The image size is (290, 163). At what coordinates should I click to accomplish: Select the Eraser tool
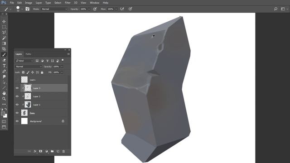click(x=4, y=60)
